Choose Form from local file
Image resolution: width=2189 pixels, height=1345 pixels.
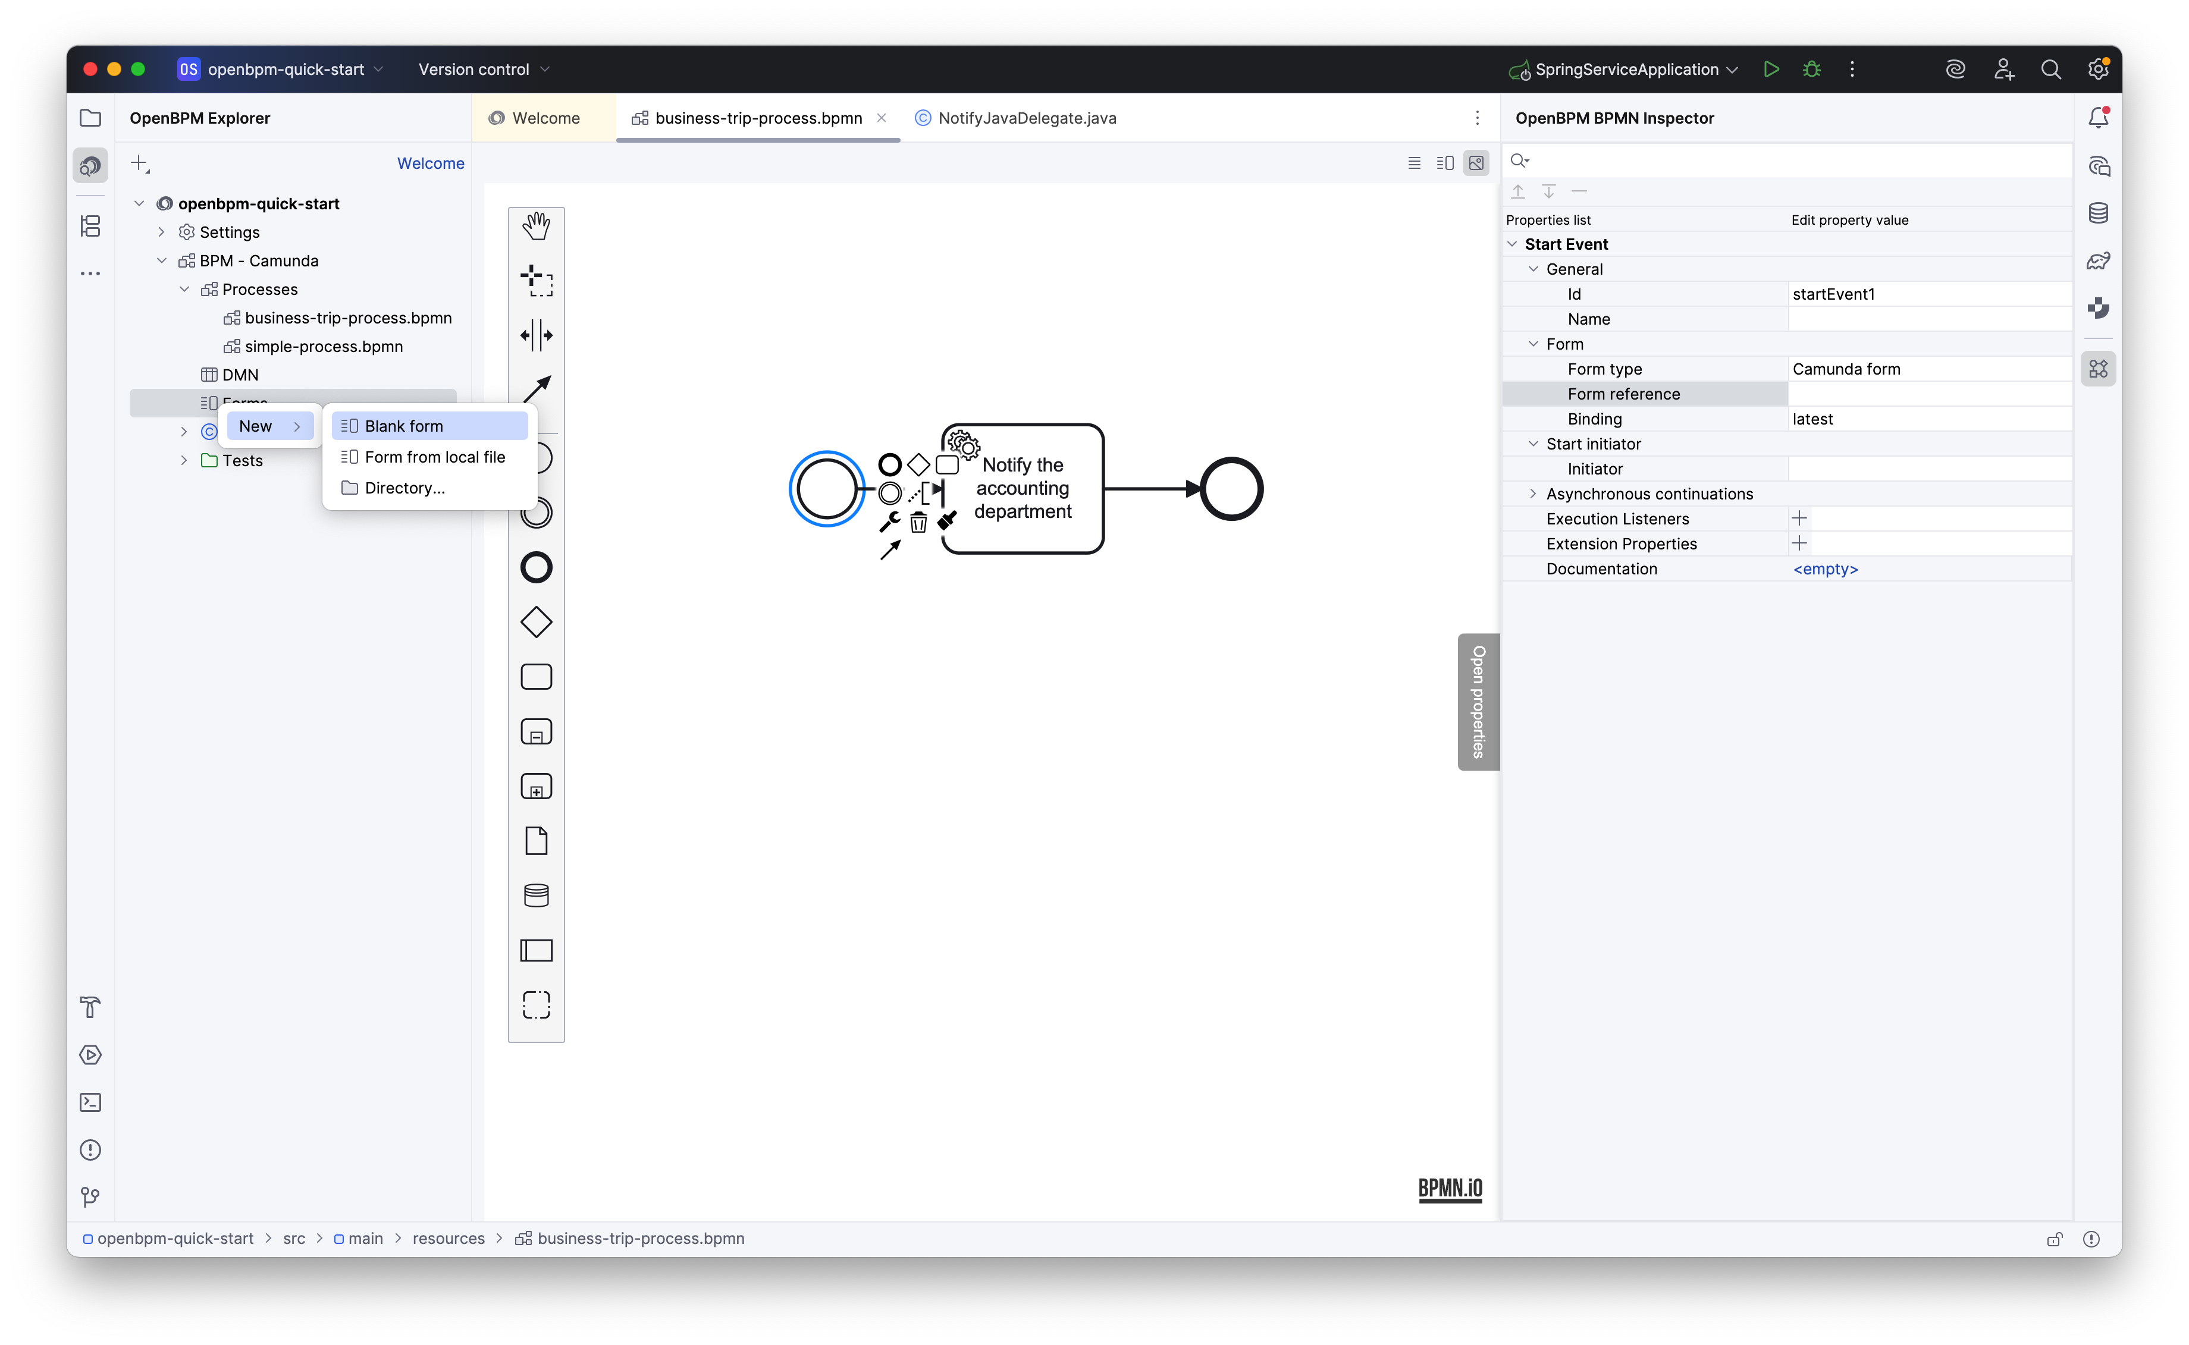(429, 456)
